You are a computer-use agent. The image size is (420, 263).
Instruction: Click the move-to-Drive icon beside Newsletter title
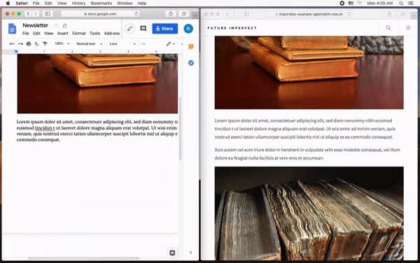[x=65, y=26]
